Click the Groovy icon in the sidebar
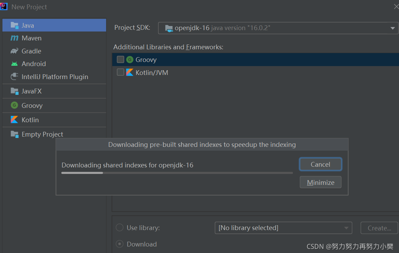This screenshot has height=253, width=399. point(14,105)
